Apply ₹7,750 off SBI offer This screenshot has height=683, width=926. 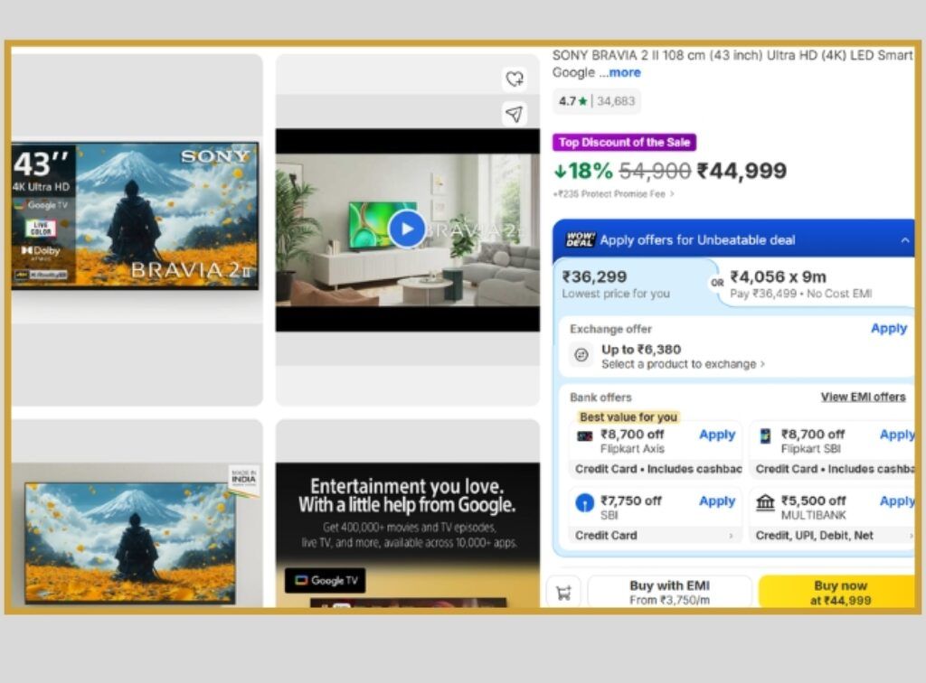tap(717, 501)
